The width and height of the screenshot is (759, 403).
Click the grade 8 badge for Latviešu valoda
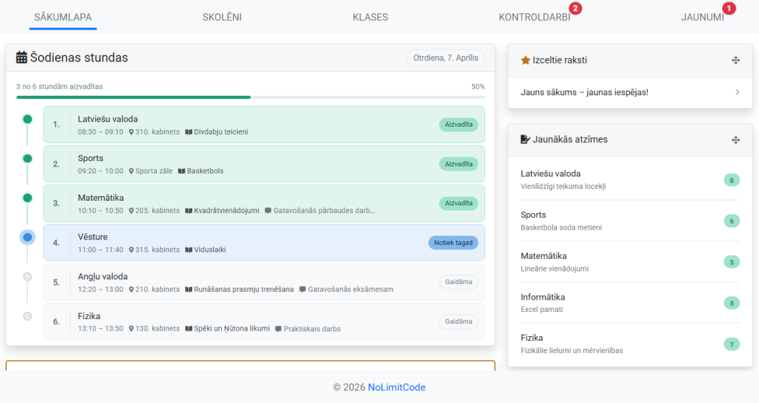731,180
